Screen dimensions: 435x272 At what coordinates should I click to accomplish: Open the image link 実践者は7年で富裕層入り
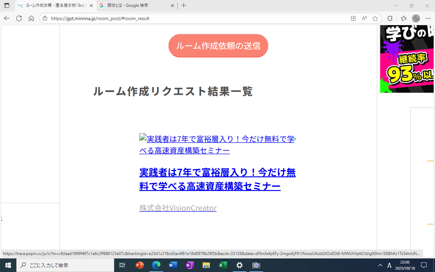tap(217, 144)
